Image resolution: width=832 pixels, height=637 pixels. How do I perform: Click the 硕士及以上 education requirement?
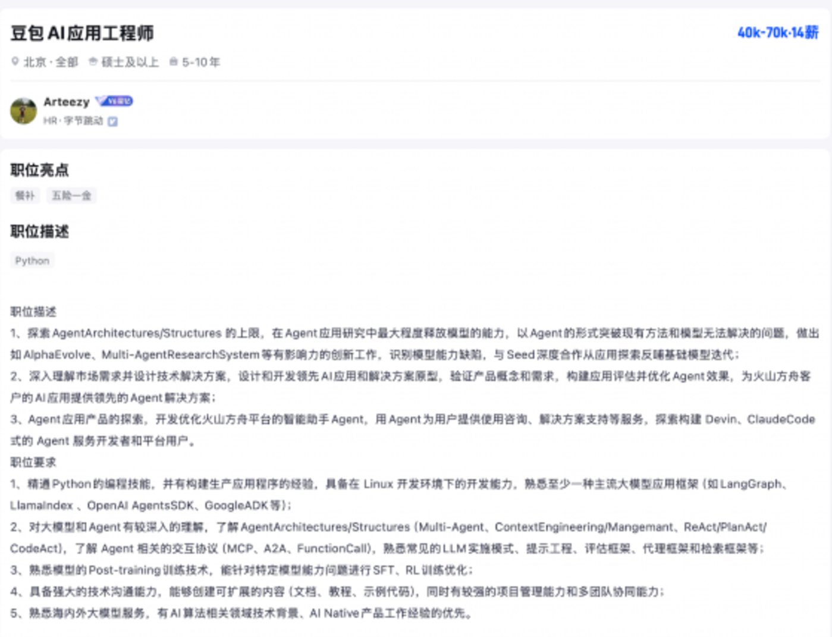click(130, 62)
